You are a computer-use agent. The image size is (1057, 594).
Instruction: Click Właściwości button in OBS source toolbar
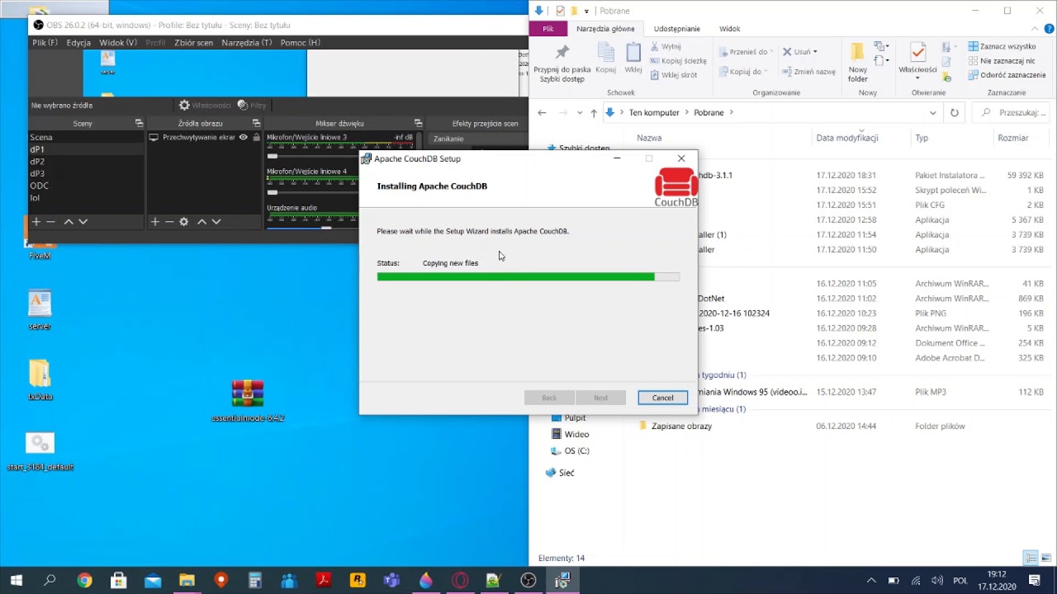205,106
